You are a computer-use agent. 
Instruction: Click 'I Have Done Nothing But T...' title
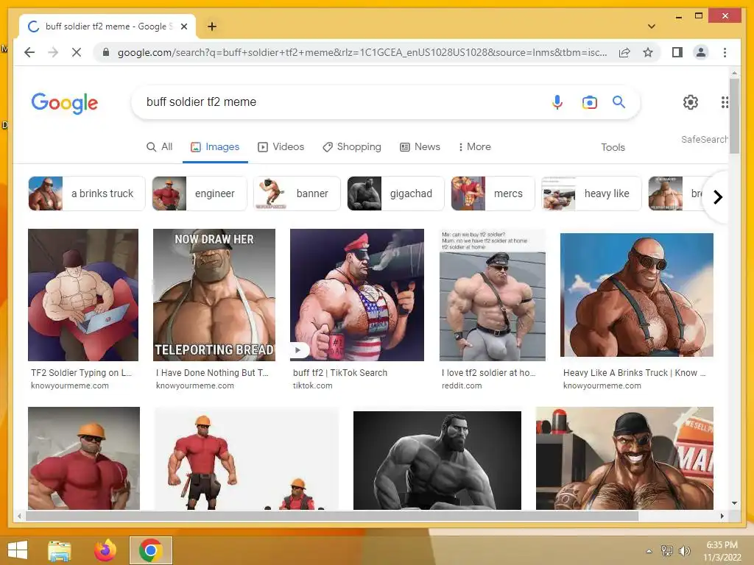(212, 372)
